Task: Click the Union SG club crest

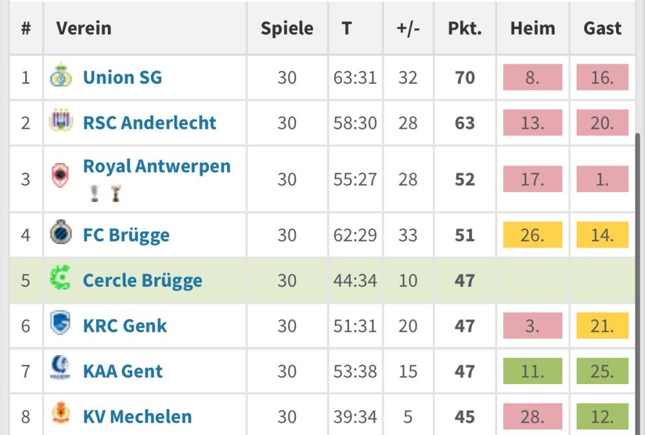Action: point(61,77)
